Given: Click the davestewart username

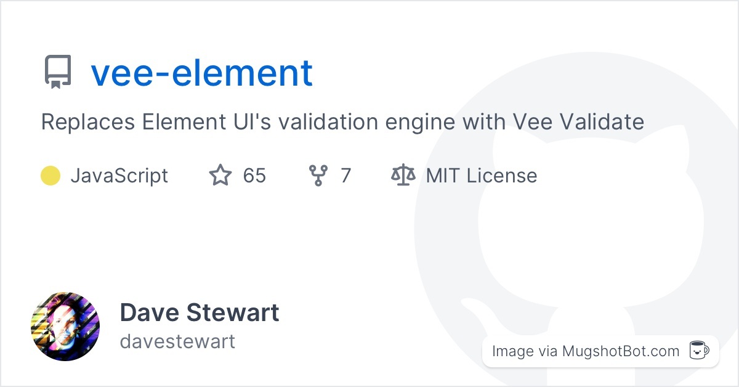Looking at the screenshot, I should [x=177, y=341].
